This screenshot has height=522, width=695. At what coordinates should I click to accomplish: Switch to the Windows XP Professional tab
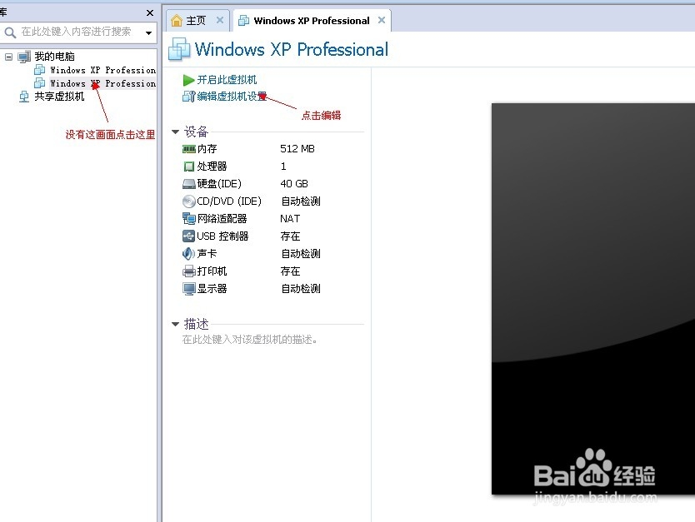[311, 21]
